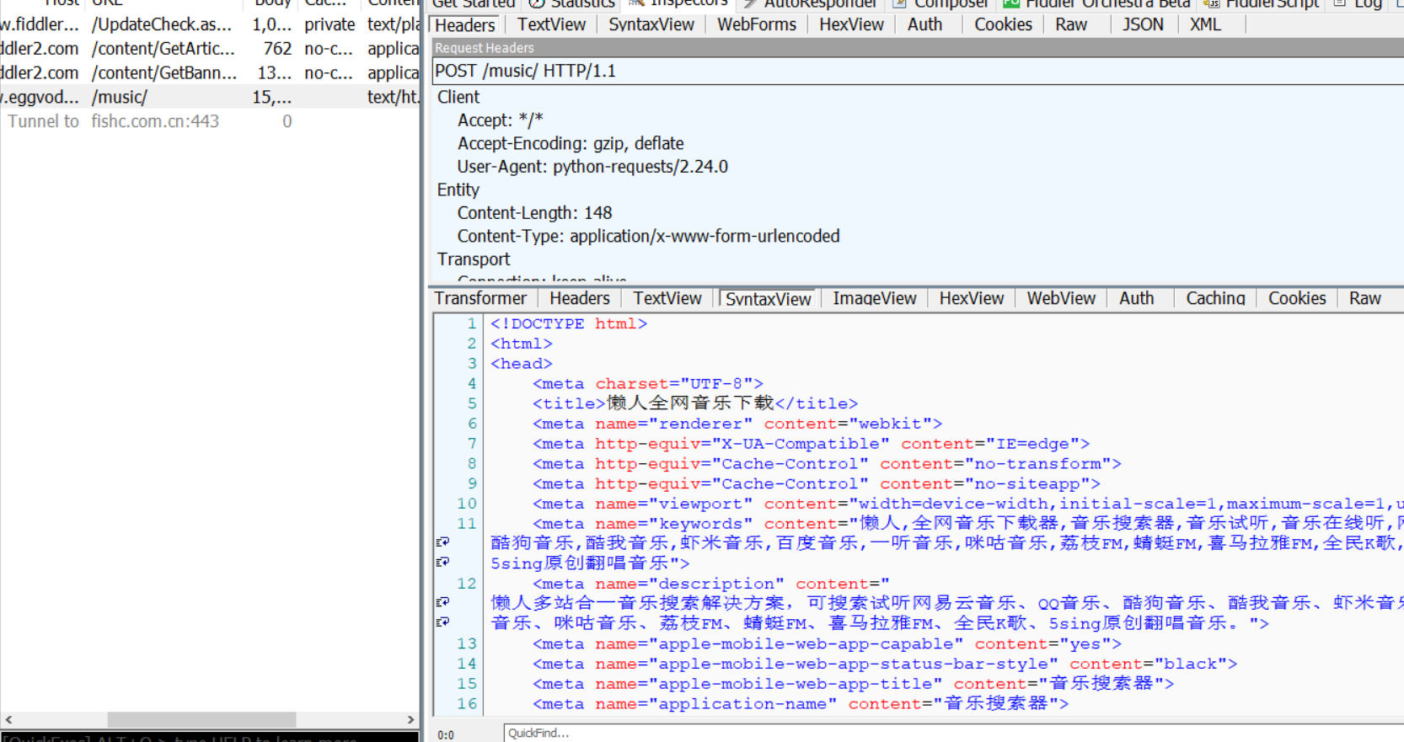Click the 0:0 cursor position indicator
This screenshot has height=742, width=1404.
click(446, 734)
